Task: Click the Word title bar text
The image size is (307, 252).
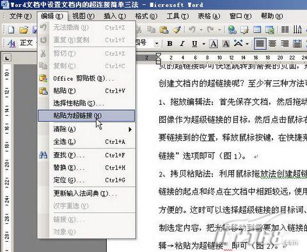Action: click(x=107, y=4)
